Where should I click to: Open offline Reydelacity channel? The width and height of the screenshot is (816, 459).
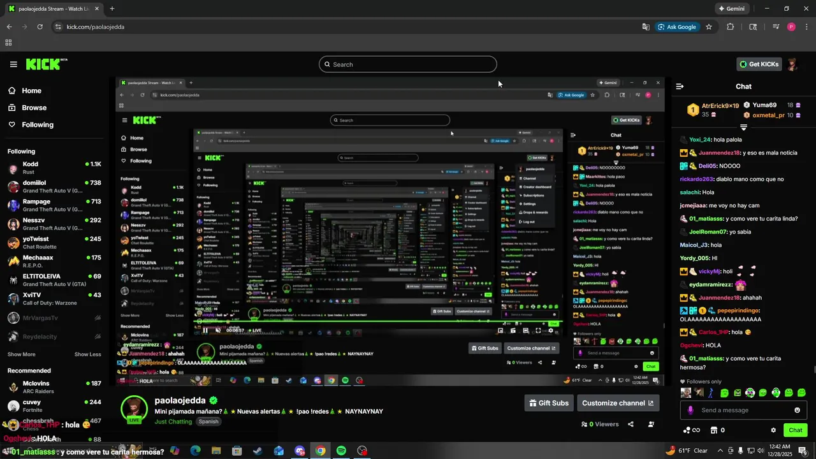tap(54, 336)
